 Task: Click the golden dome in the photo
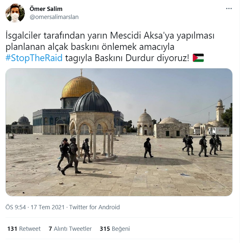pos(80,87)
